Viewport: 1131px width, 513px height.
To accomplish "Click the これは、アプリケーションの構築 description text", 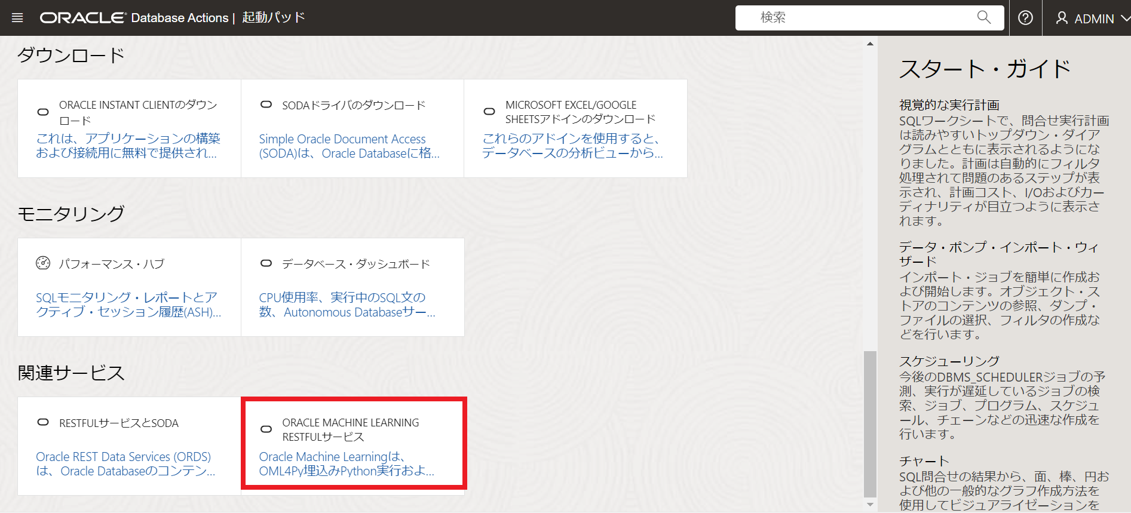I will click(x=128, y=146).
